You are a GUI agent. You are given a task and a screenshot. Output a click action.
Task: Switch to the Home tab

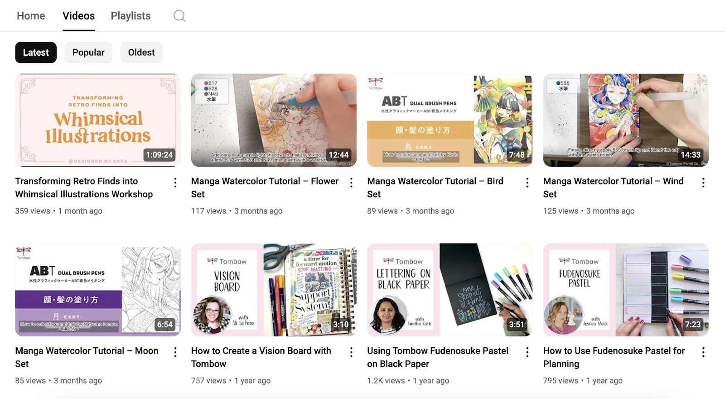31,16
